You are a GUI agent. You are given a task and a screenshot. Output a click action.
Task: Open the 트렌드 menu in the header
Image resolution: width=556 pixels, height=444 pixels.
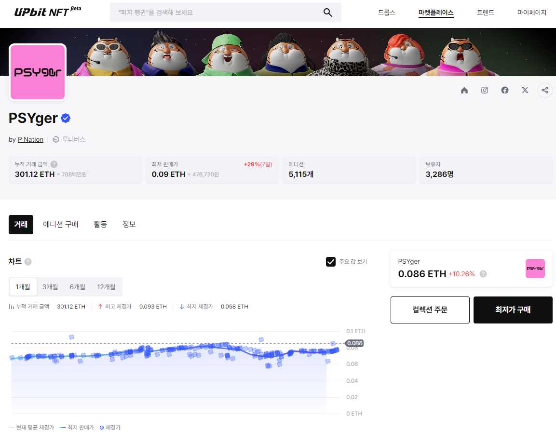(485, 13)
